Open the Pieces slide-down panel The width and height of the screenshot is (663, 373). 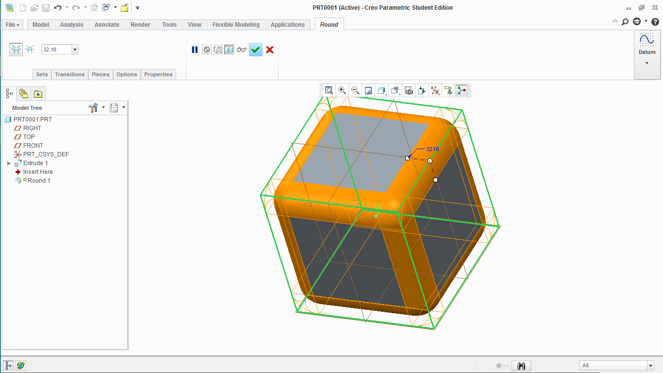[x=100, y=74]
